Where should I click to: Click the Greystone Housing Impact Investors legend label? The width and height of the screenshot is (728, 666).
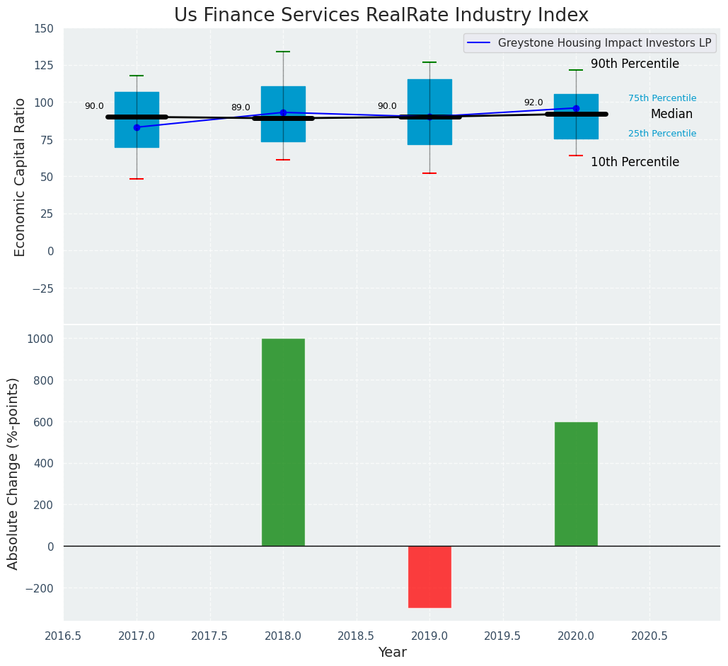point(604,43)
